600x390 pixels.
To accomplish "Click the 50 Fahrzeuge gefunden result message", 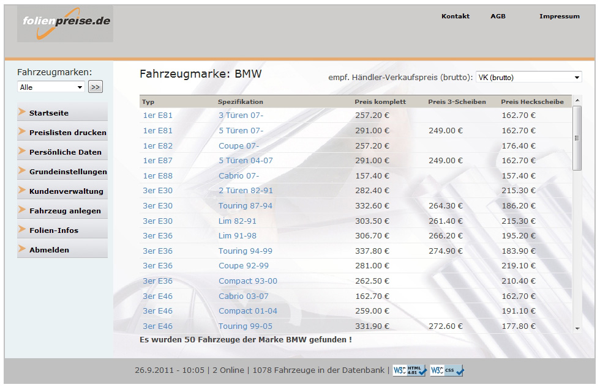I will tap(246, 340).
